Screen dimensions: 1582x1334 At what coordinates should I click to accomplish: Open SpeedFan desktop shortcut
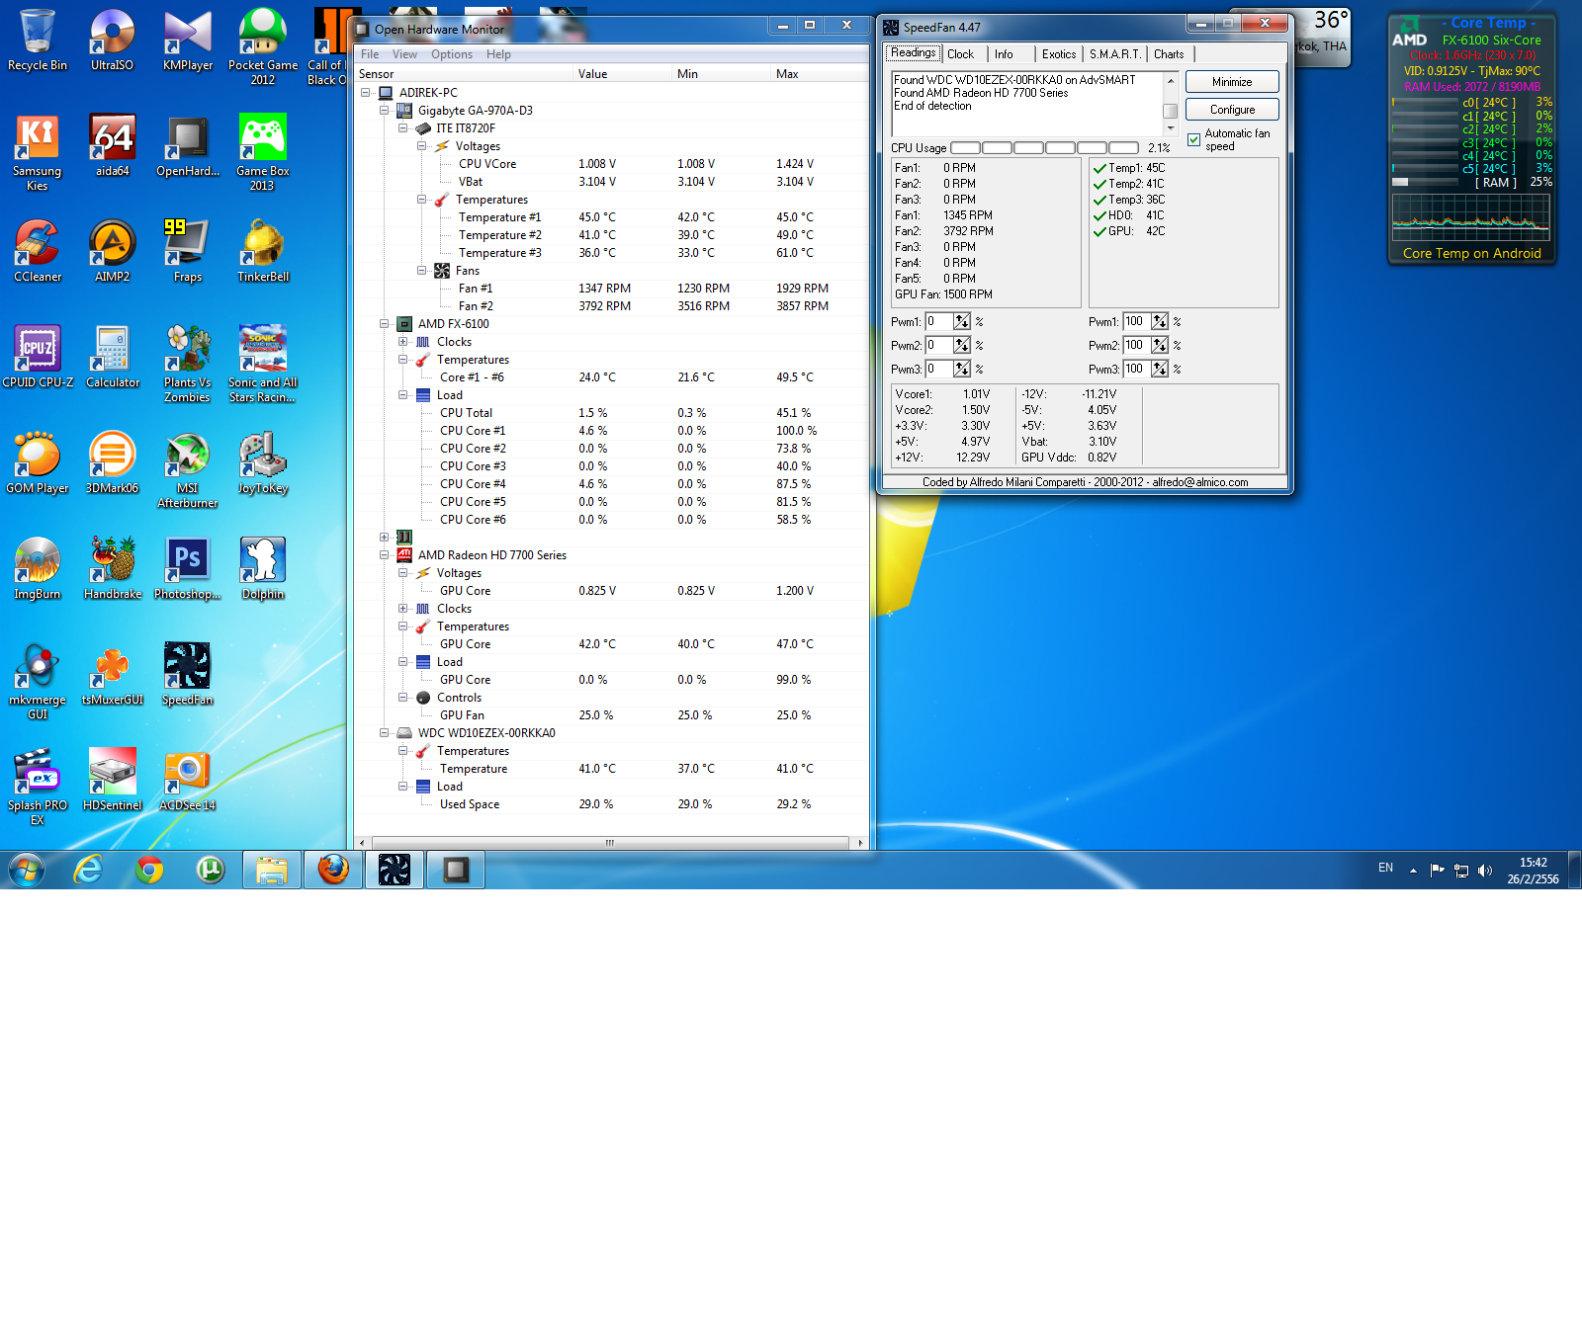pos(188,675)
